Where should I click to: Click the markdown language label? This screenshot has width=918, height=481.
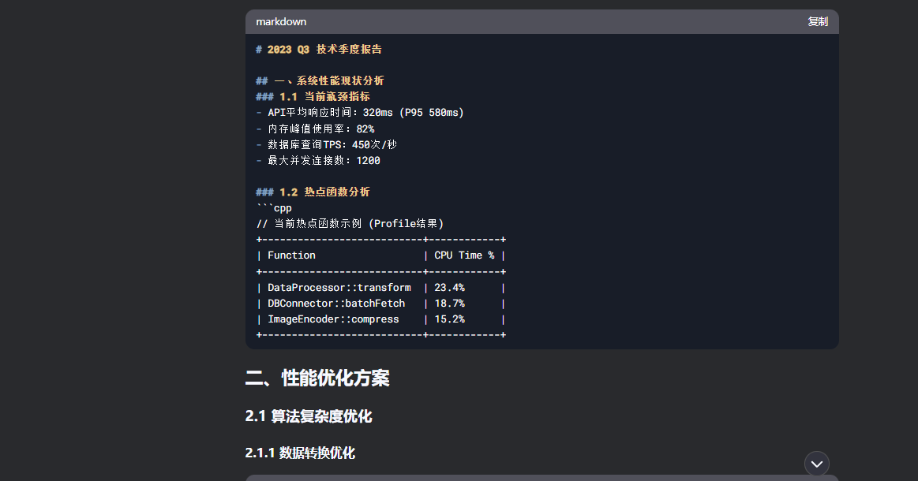point(281,21)
